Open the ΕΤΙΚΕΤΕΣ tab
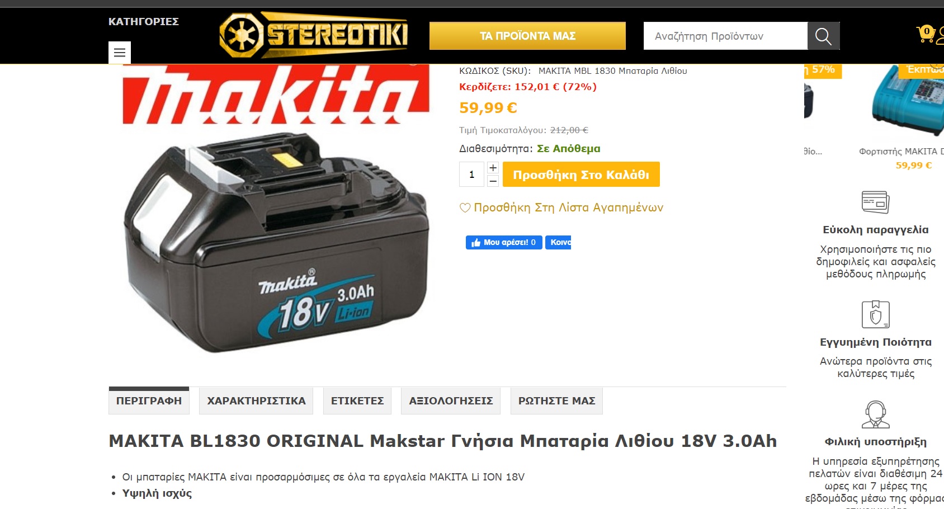 357,401
